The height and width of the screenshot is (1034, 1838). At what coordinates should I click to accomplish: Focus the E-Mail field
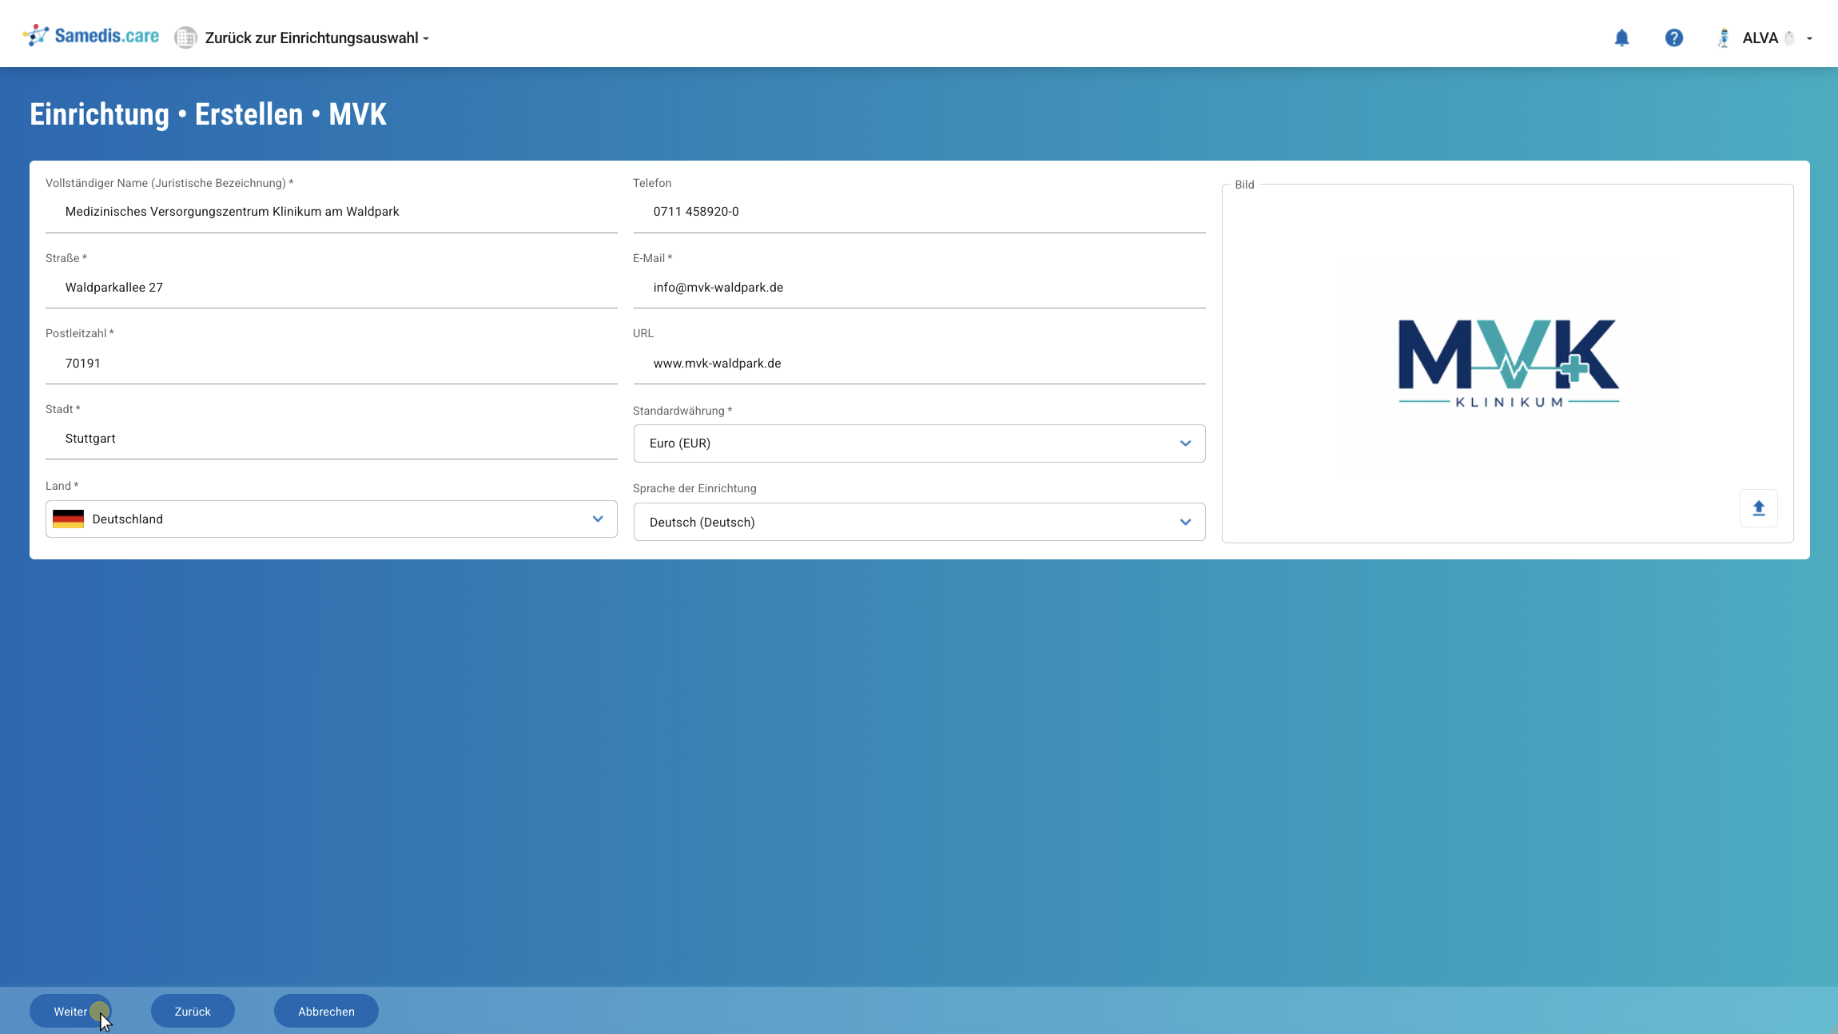919,288
